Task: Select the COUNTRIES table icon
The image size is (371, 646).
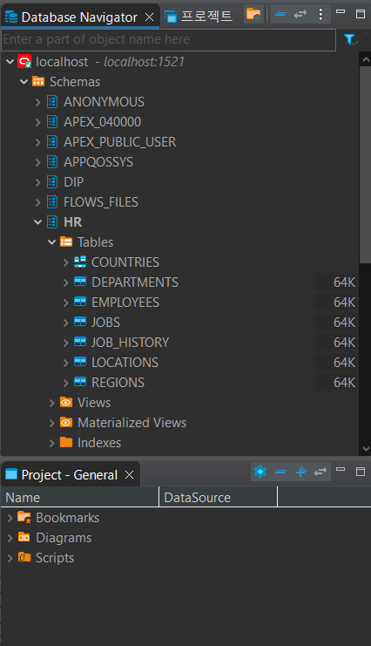Action: point(80,262)
